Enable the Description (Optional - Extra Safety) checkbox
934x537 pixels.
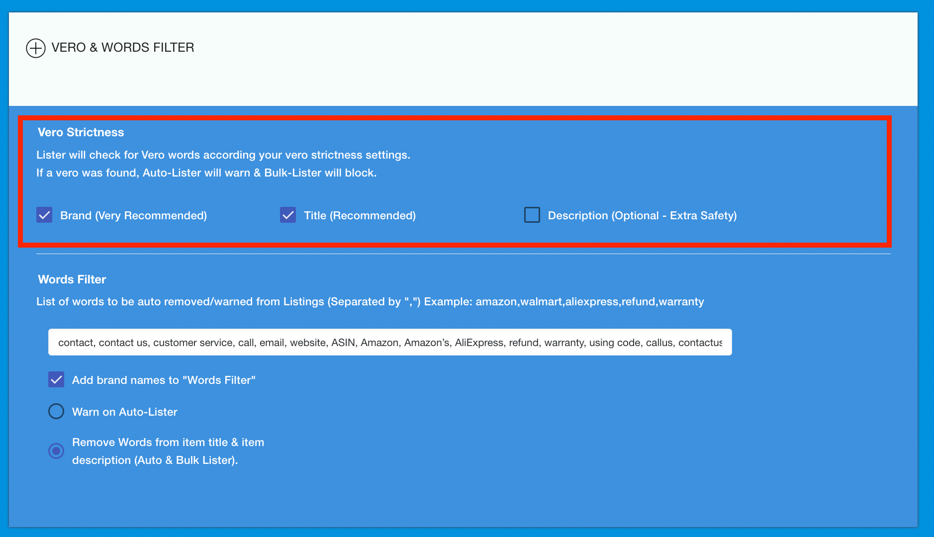click(532, 215)
